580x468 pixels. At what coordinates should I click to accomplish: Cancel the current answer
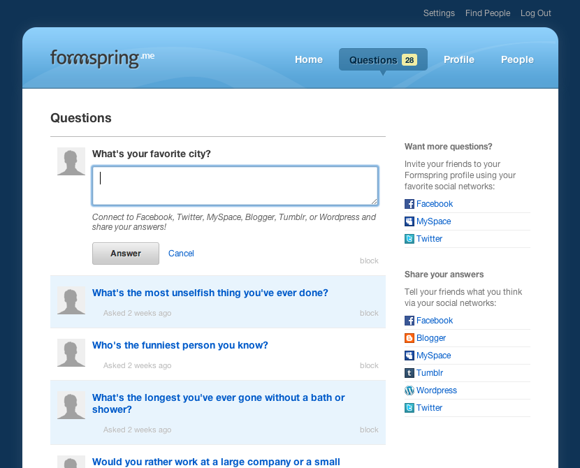coord(181,254)
